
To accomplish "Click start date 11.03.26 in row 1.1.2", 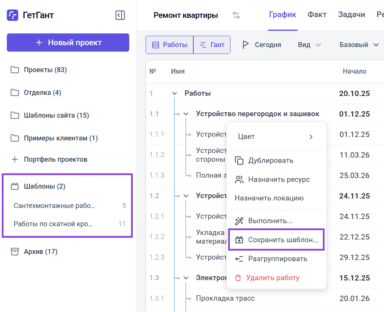I will point(354,155).
